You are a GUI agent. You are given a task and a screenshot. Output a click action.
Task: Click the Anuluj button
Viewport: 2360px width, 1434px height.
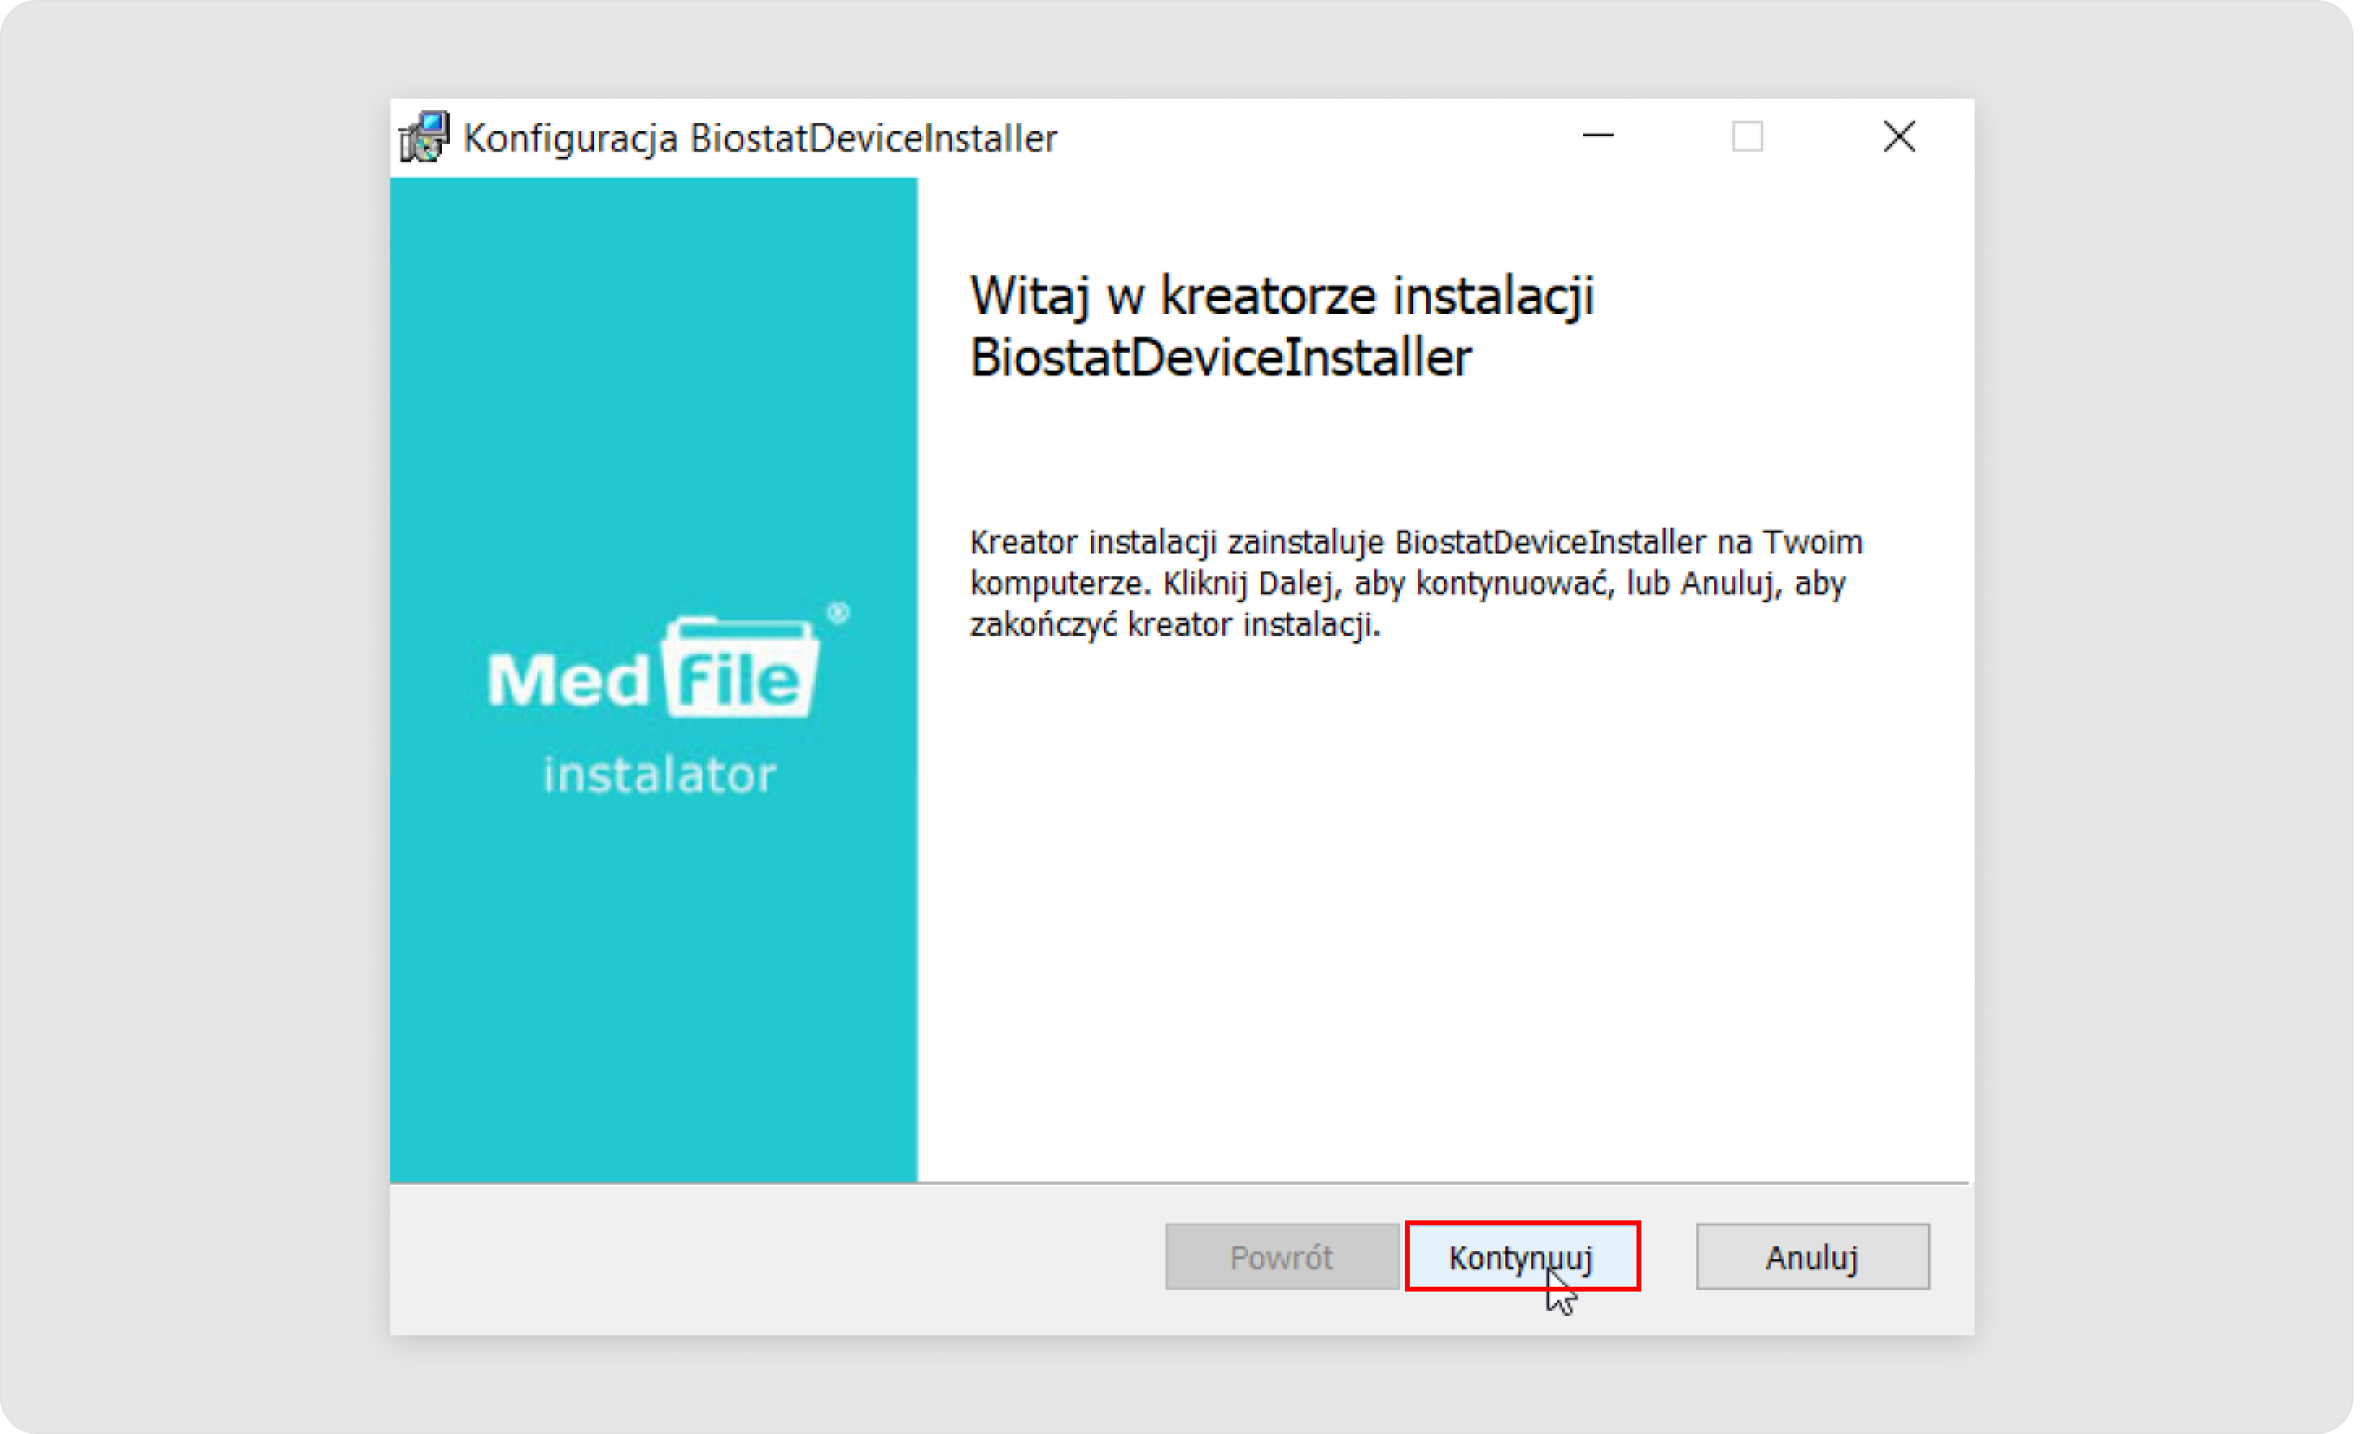tap(1813, 1257)
